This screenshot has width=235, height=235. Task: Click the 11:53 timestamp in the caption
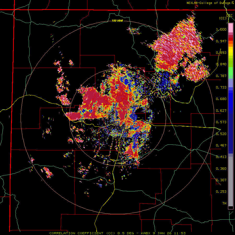click(x=180, y=233)
